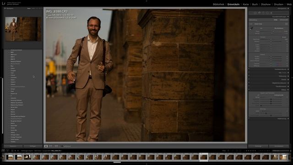This screenshot has height=165, width=293.
Task: Click the Zurücksetzen button in the right panel
Action: tap(279, 146)
